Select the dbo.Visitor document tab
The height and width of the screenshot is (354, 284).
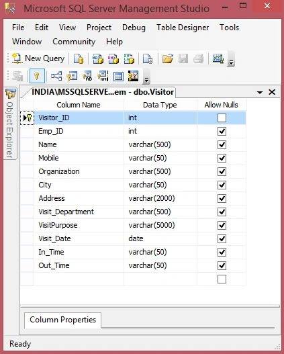pos(103,92)
